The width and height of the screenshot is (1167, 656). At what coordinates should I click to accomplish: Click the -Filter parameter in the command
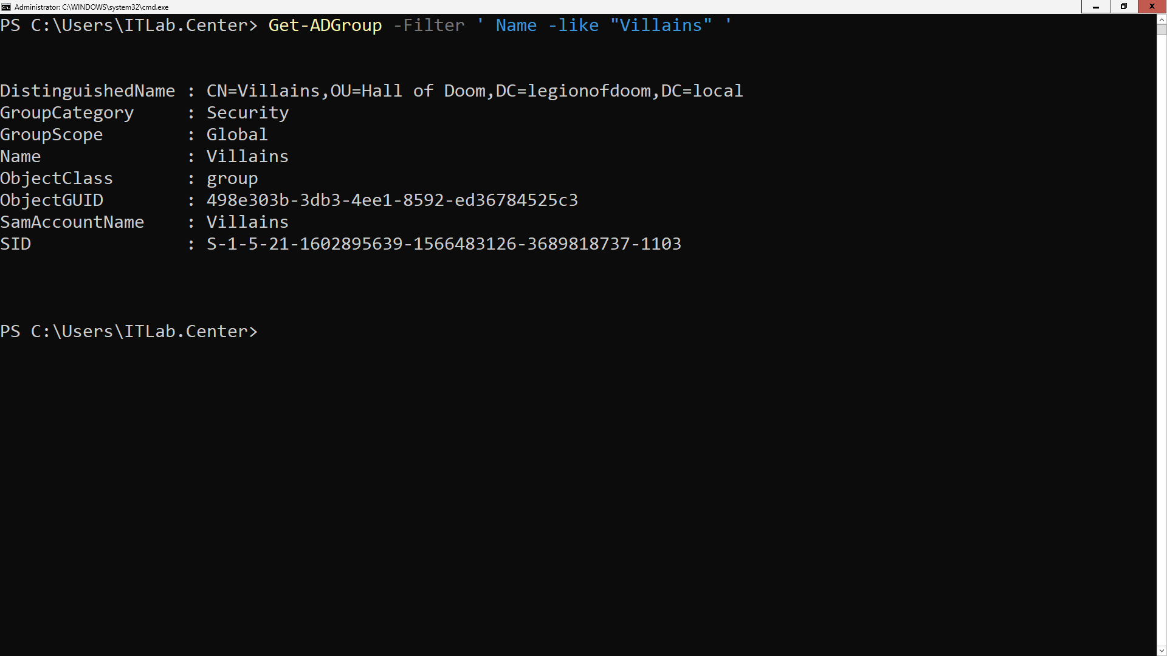tap(429, 26)
